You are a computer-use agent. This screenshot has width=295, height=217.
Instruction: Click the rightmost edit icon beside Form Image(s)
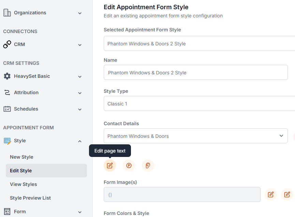[x=287, y=194]
